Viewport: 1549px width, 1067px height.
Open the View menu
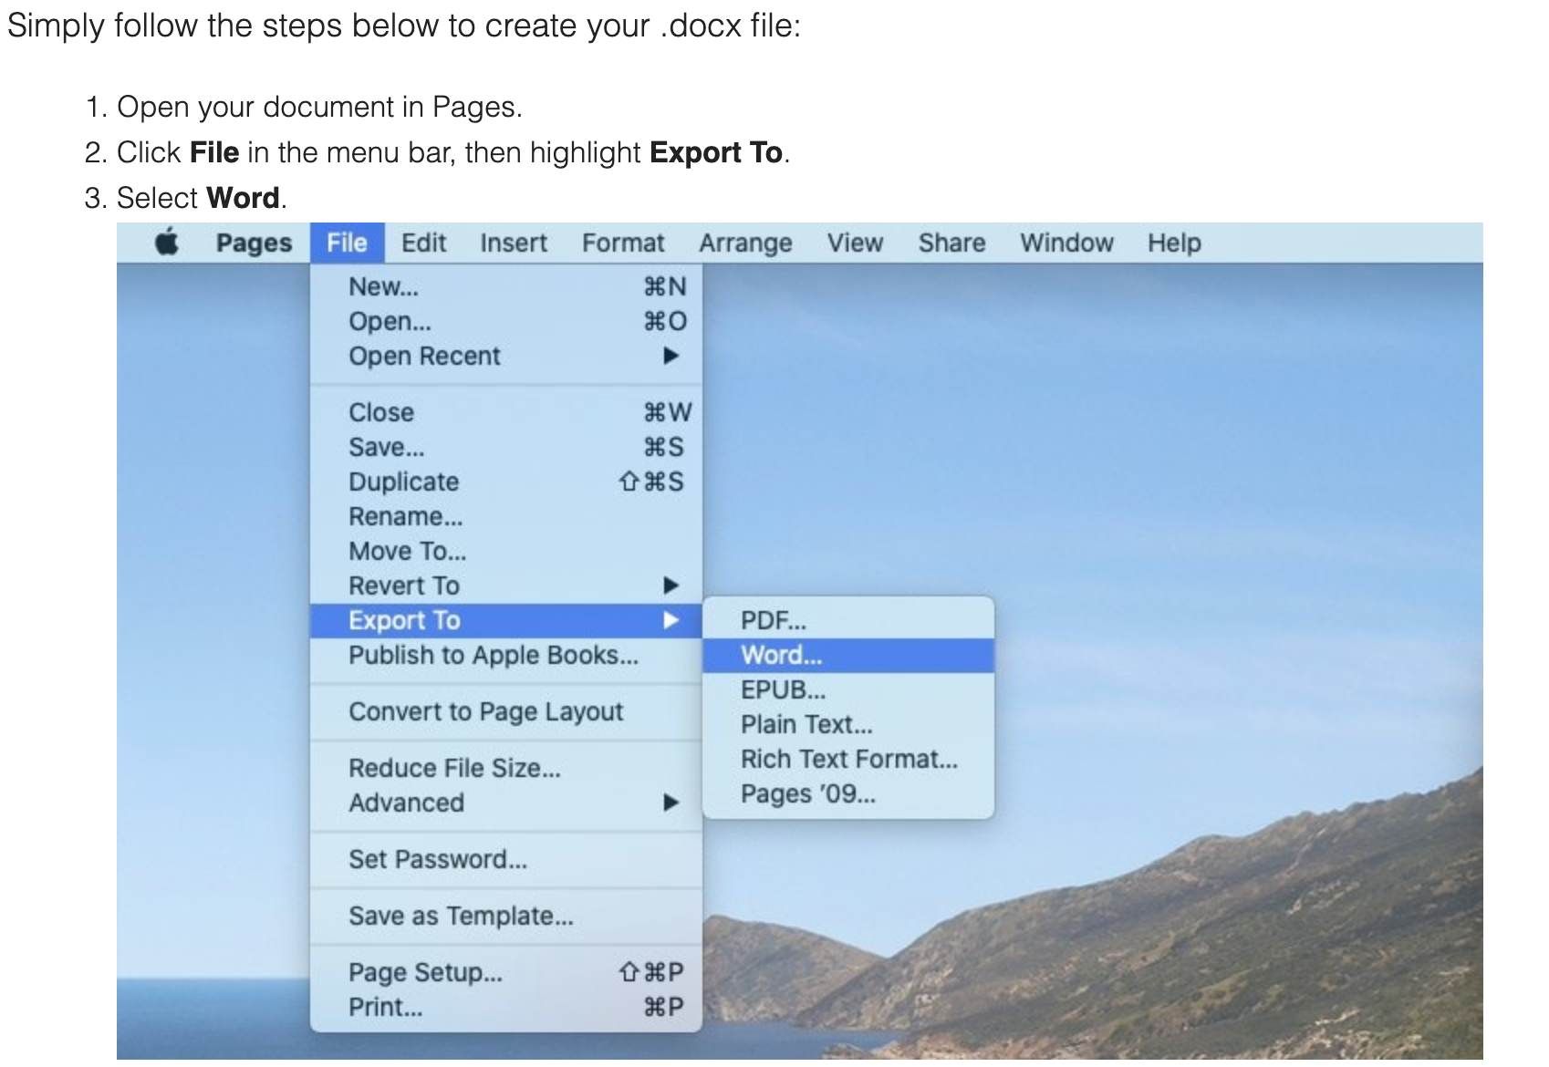[855, 243]
